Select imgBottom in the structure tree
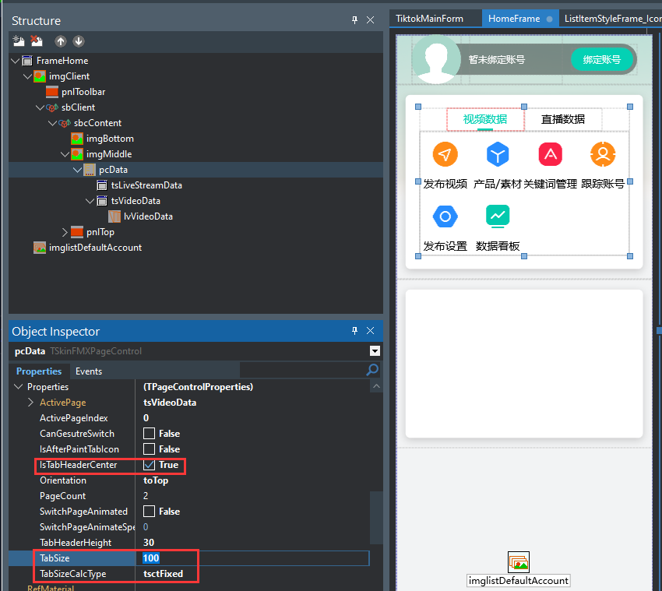The width and height of the screenshot is (662, 591). click(110, 139)
